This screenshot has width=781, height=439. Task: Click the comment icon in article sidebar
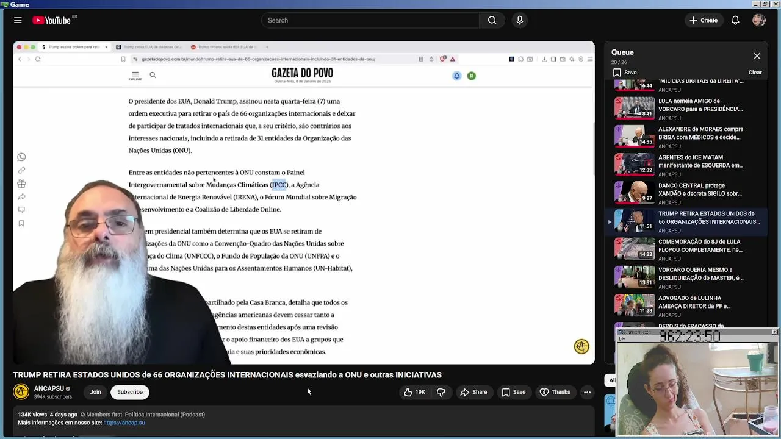[21, 210]
